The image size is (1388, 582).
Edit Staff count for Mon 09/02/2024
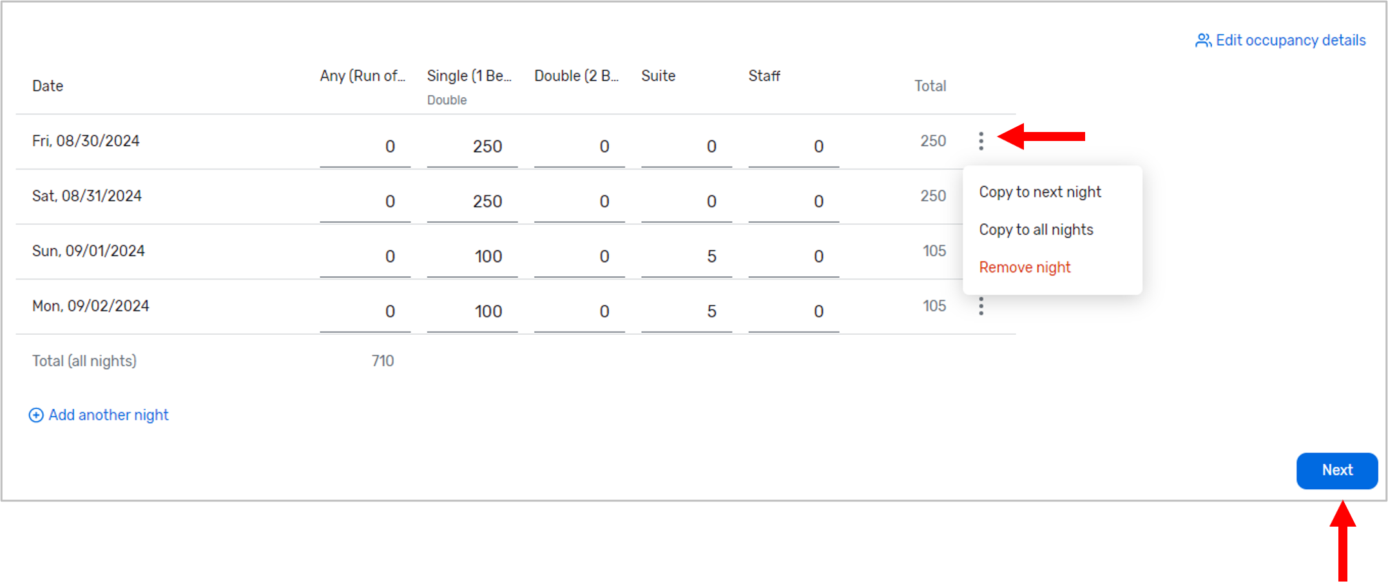[793, 312]
